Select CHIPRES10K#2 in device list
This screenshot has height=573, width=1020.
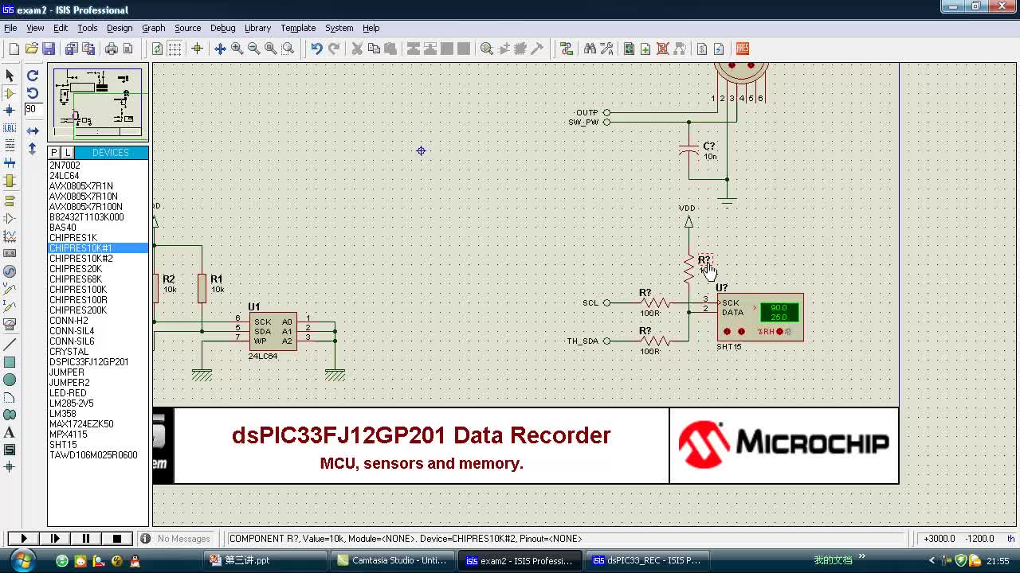pyautogui.click(x=98, y=259)
